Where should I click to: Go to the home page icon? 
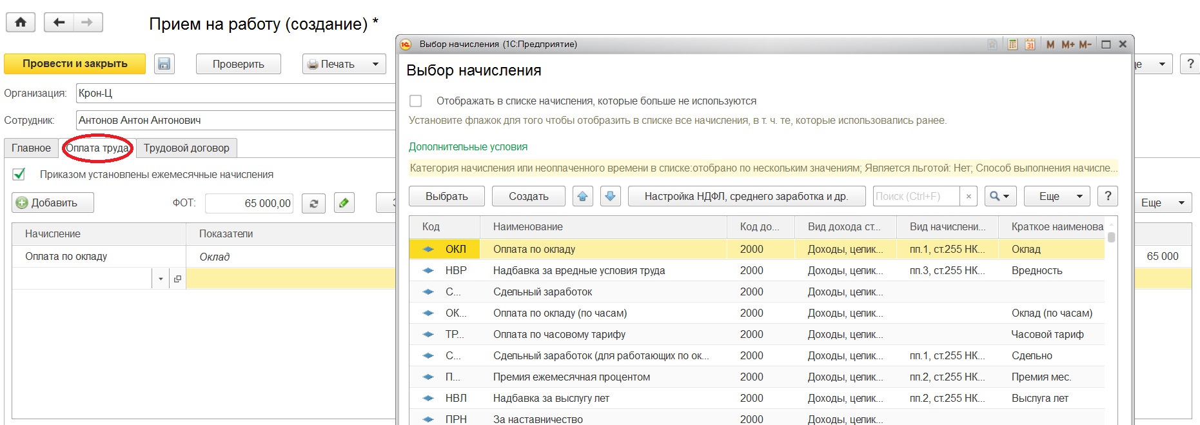(21, 23)
